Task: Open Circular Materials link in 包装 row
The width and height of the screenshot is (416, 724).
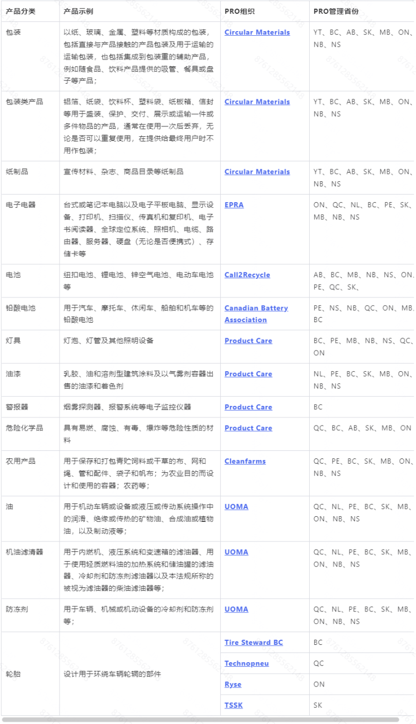Action: [x=257, y=32]
